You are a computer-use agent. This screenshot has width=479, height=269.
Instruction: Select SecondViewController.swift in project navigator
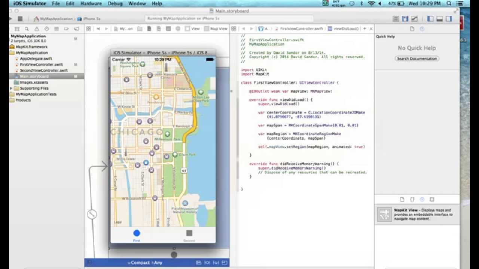coord(43,70)
